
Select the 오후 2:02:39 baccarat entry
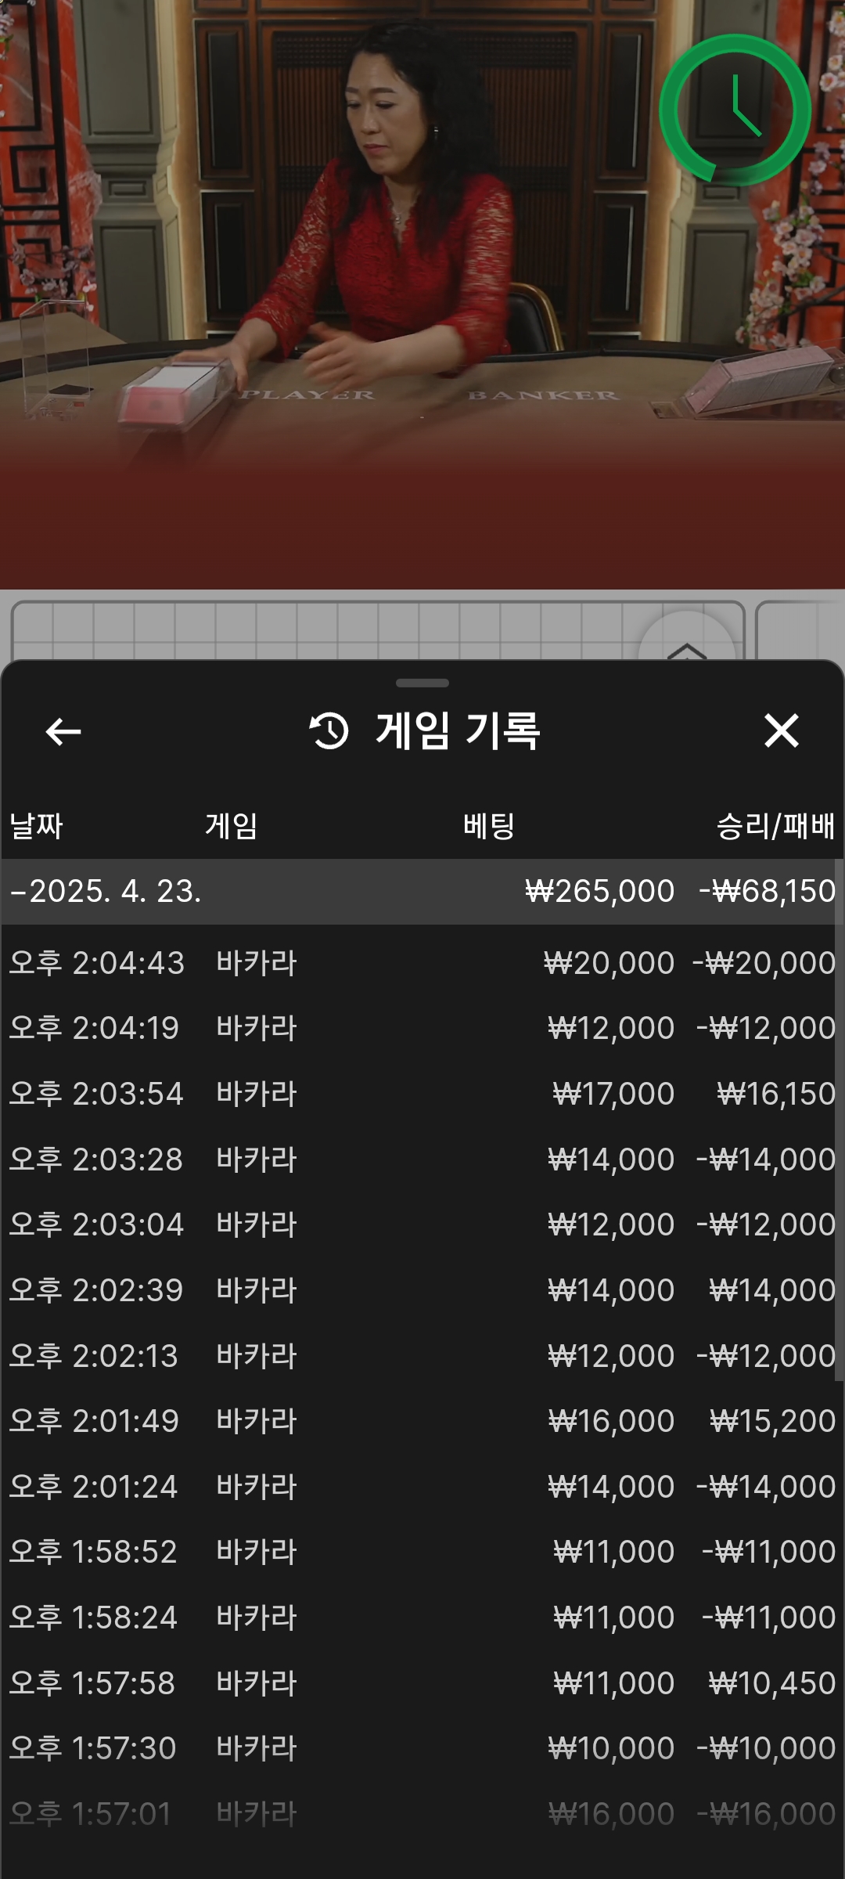click(x=422, y=1290)
